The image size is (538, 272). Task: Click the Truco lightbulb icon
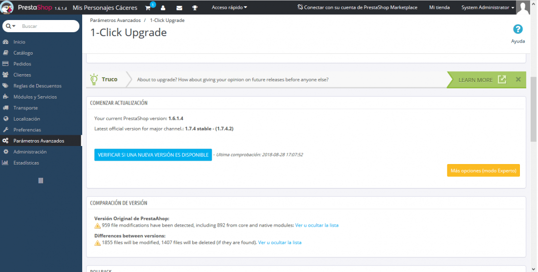tap(94, 79)
